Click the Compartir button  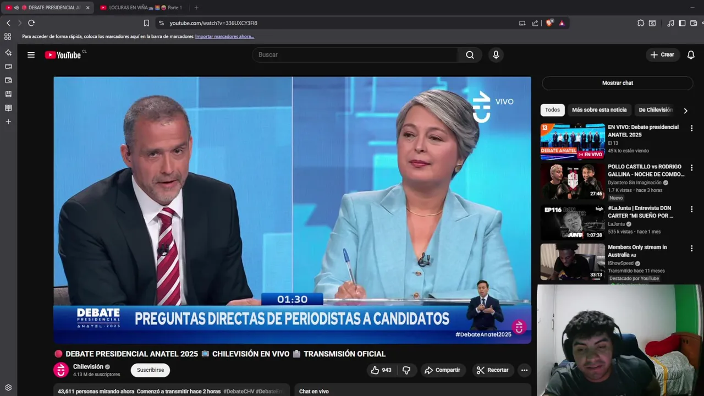(x=443, y=370)
